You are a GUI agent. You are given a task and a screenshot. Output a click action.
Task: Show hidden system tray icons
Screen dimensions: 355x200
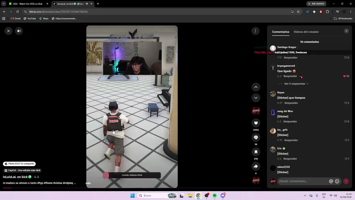[305, 196]
